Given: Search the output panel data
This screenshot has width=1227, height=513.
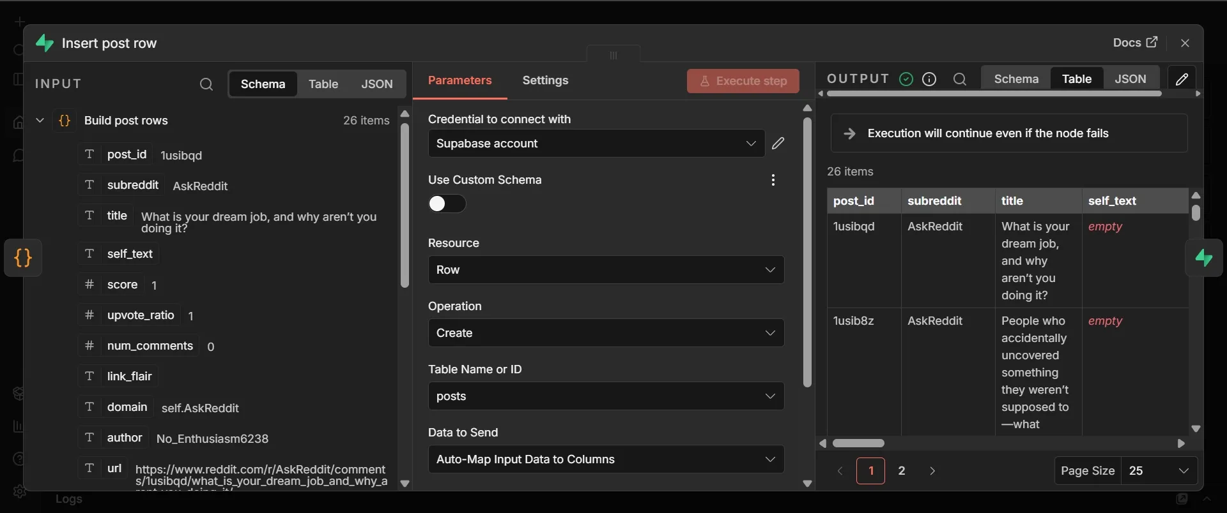Looking at the screenshot, I should pos(960,79).
